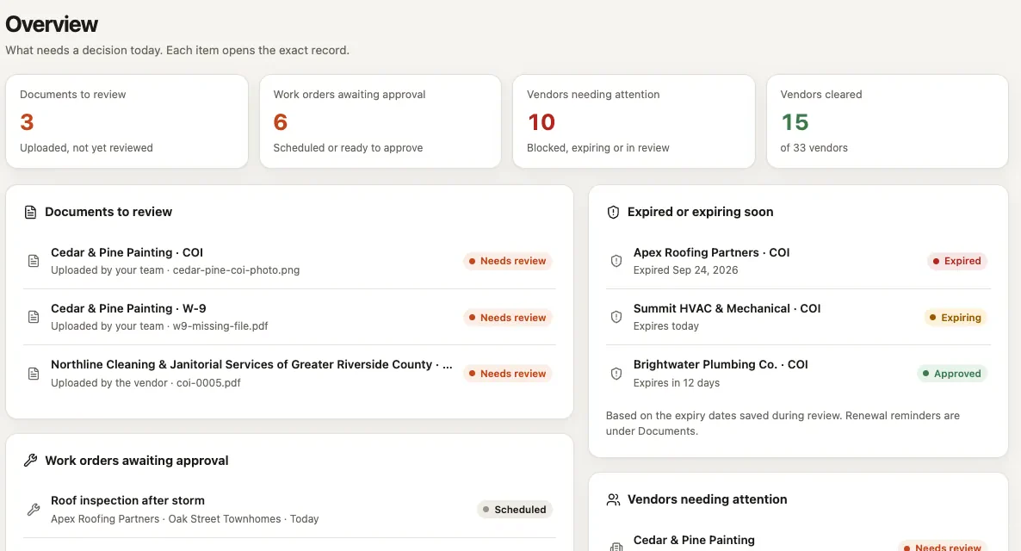Click the wrench icon beside Roof inspection after storm
Viewport: 1021px width, 551px height.
click(34, 510)
